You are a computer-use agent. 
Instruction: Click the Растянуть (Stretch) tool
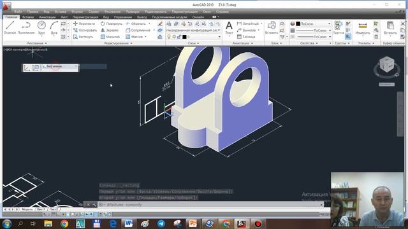point(83,37)
